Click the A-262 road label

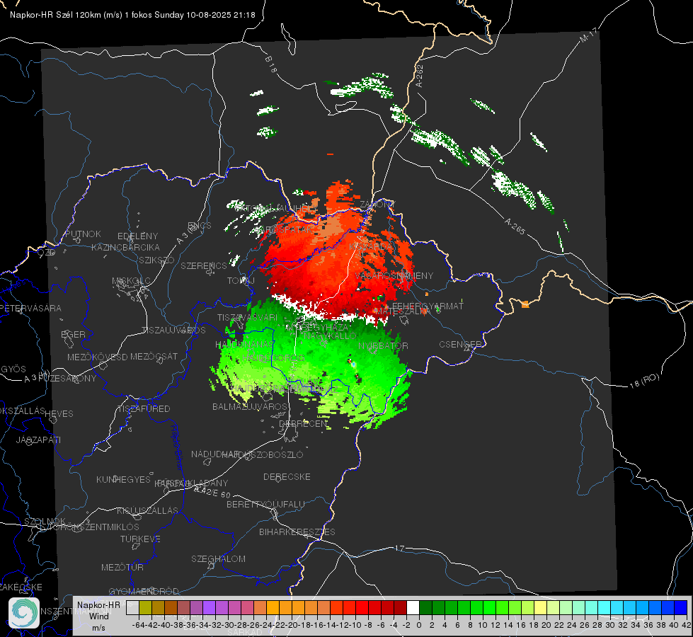point(420,76)
